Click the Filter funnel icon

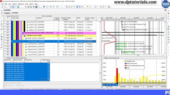click(53, 7)
